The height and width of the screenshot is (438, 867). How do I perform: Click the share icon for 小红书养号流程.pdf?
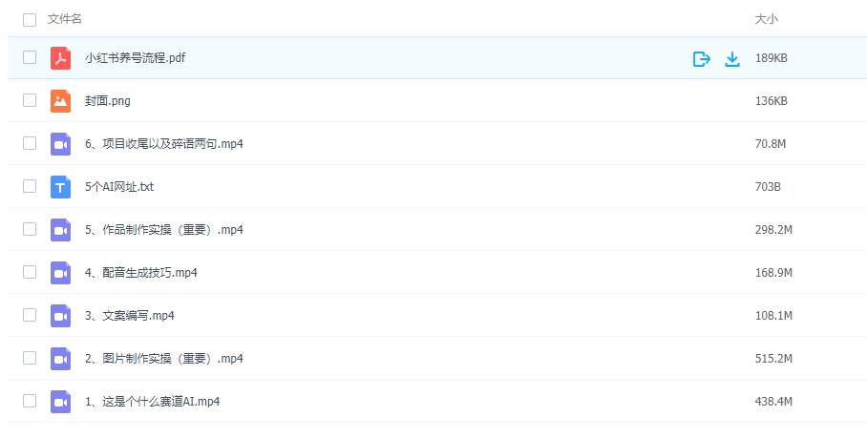(701, 59)
